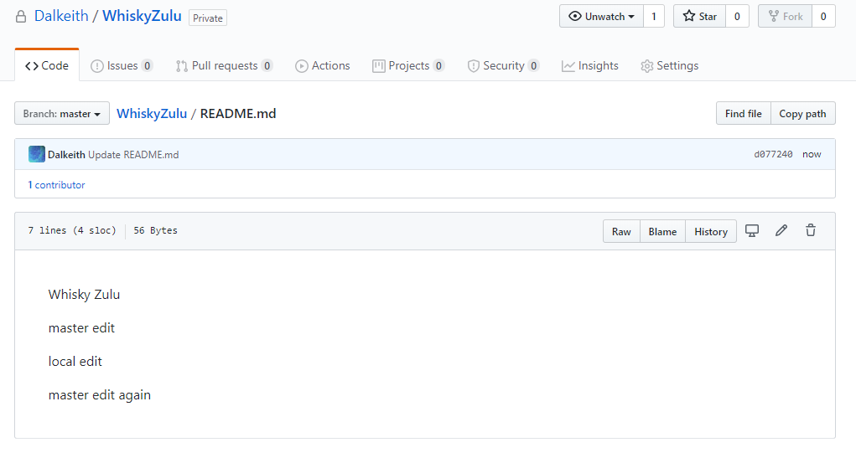Click the 'master edit again' README line

(x=100, y=395)
